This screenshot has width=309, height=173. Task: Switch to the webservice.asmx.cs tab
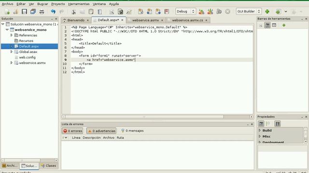[x=187, y=20]
